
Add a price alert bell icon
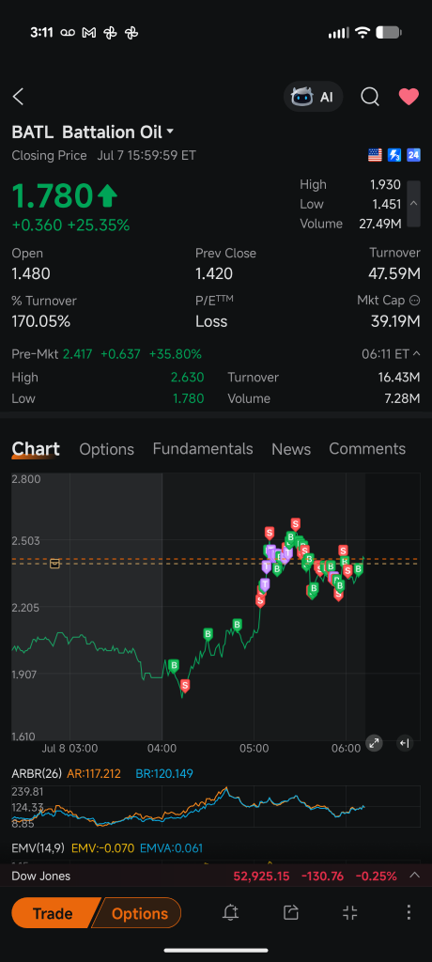pos(230,912)
